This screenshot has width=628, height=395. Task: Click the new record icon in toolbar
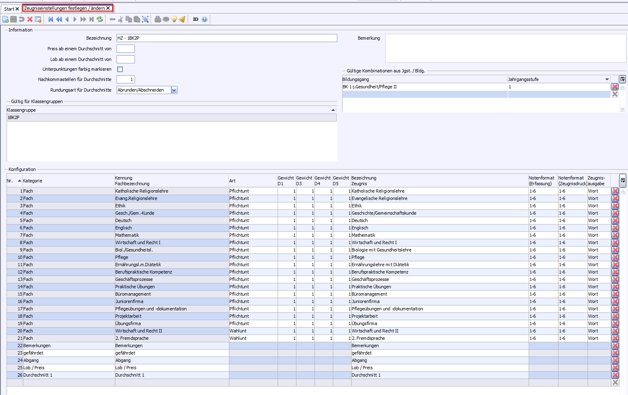pyautogui.click(x=5, y=19)
